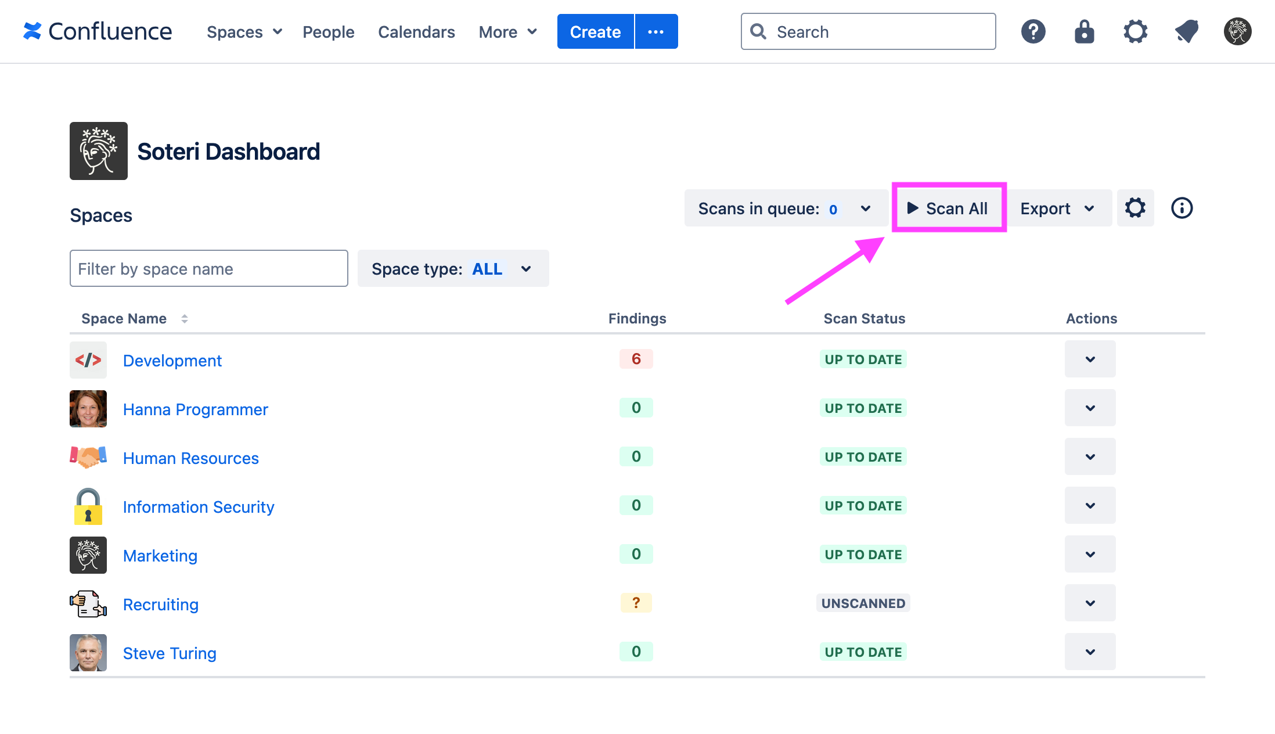This screenshot has height=734, width=1275.
Task: Click the Scan All button
Action: (x=948, y=208)
